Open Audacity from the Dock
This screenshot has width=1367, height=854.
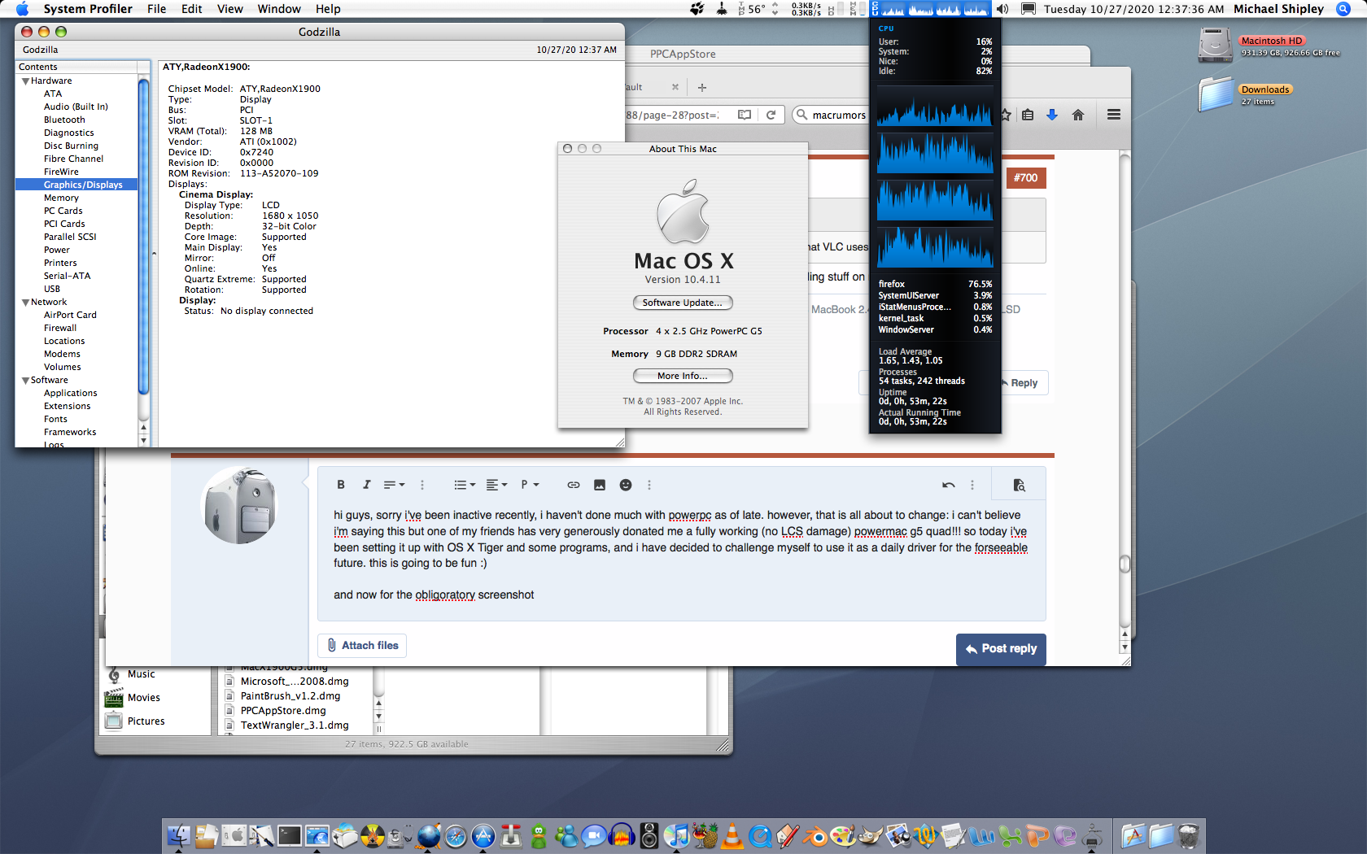622,835
